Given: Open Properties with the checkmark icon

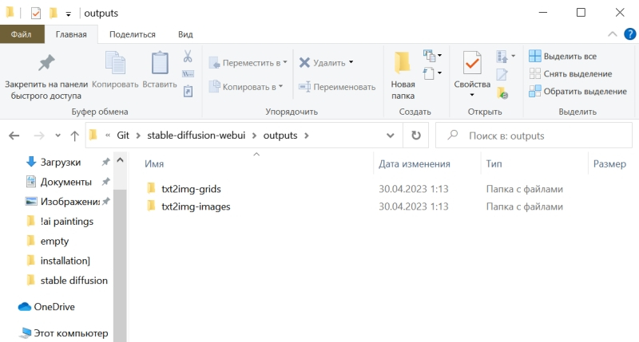Looking at the screenshot, I should [471, 64].
